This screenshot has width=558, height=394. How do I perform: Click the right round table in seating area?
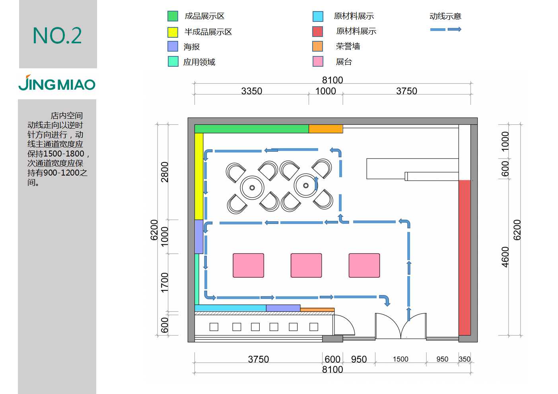305,185
